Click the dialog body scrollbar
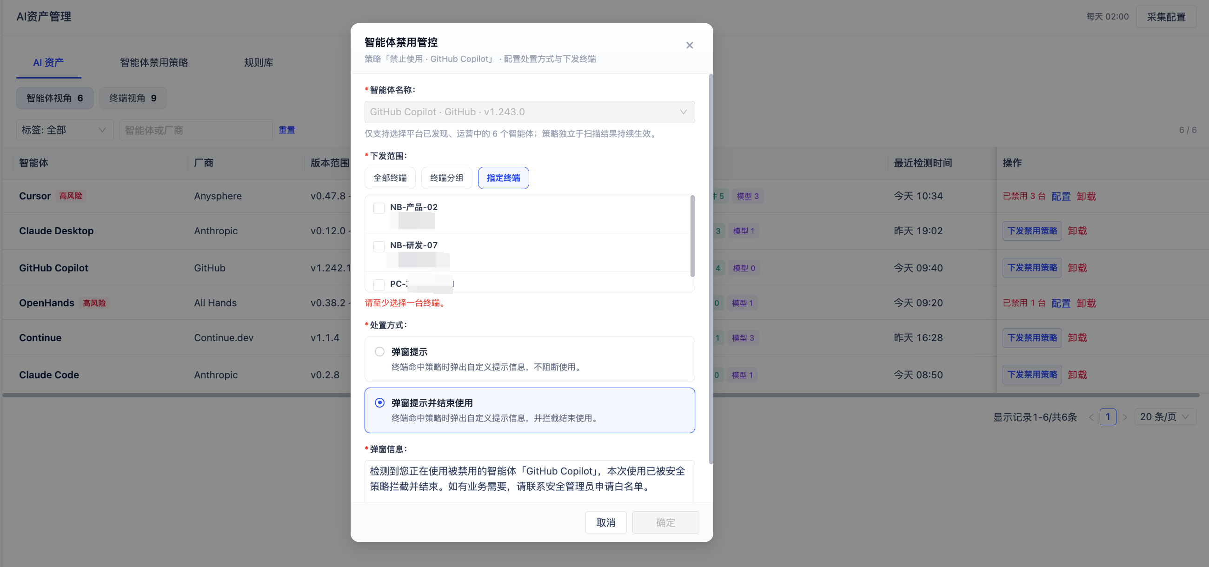Image resolution: width=1209 pixels, height=567 pixels. click(x=711, y=269)
